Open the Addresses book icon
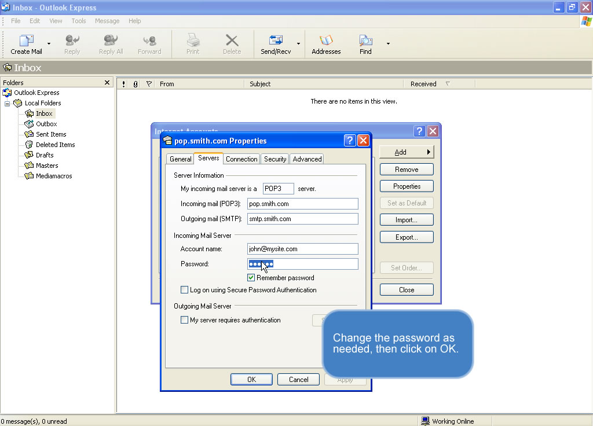The height and width of the screenshot is (426, 593). click(x=326, y=41)
